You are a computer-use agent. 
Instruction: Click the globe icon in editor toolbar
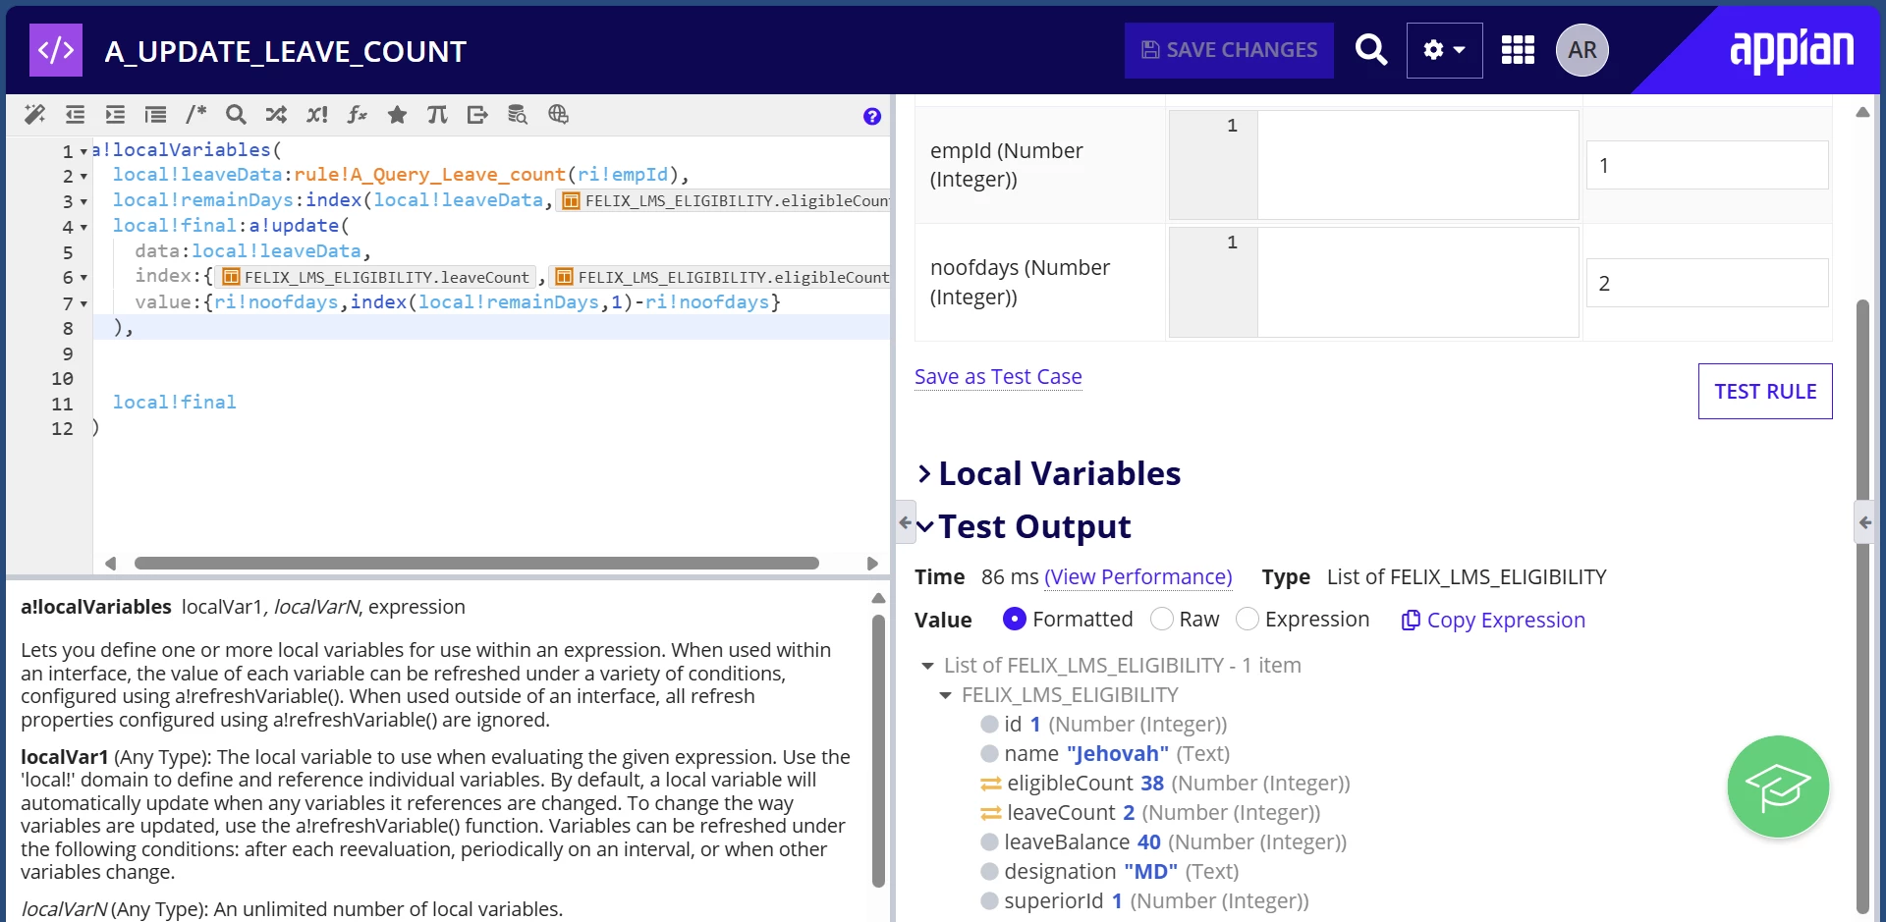tap(558, 115)
